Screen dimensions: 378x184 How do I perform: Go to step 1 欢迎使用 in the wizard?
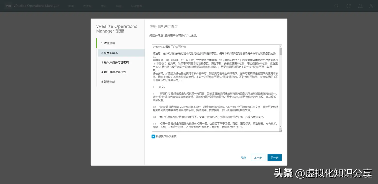(x=108, y=43)
